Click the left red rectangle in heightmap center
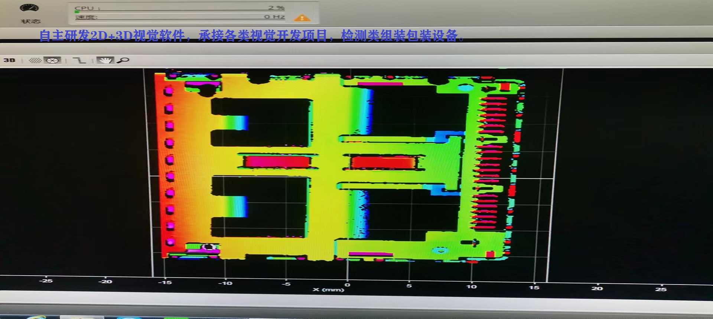 277,162
